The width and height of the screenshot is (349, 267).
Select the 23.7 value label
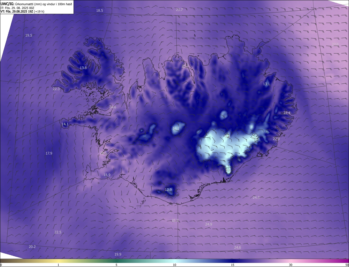click(179, 10)
